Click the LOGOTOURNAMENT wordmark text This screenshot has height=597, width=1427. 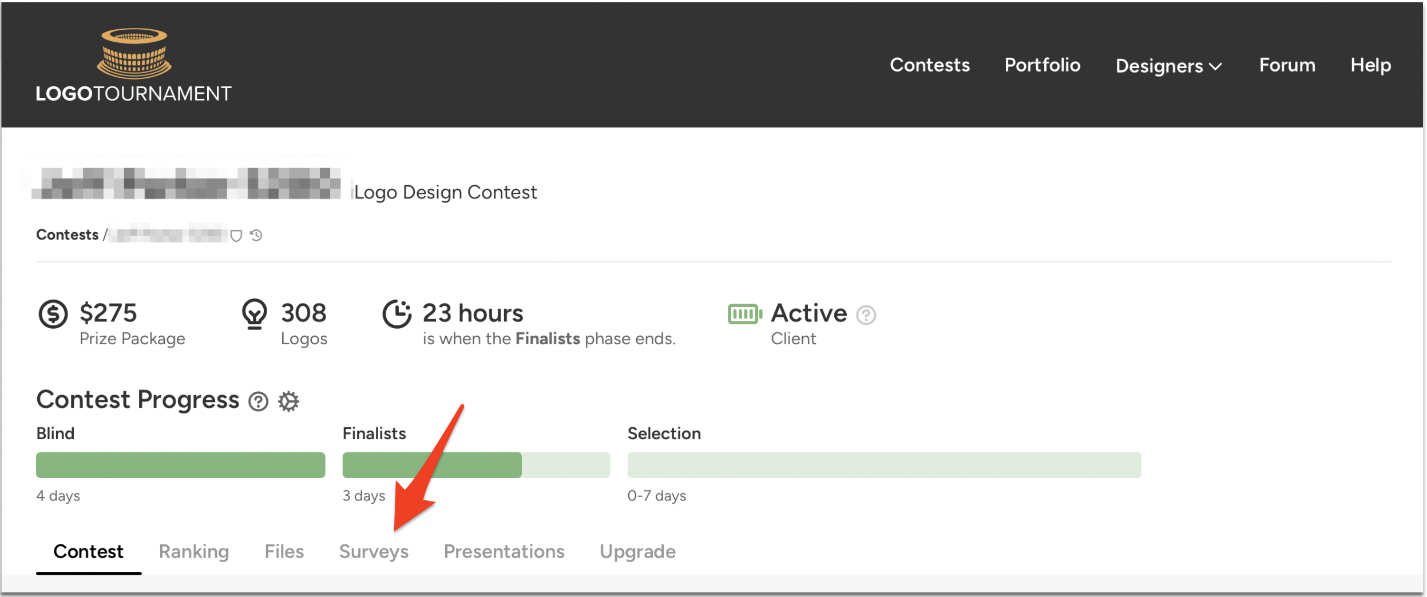pyautogui.click(x=134, y=94)
